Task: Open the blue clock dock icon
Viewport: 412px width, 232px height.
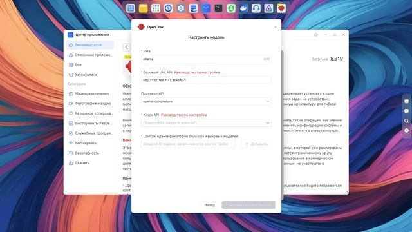Action: tap(168, 8)
